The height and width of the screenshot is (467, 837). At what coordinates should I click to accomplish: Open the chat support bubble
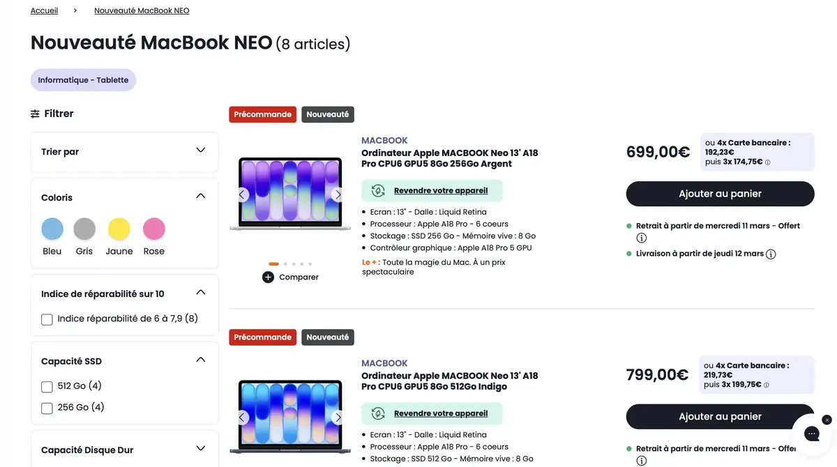pyautogui.click(x=811, y=434)
